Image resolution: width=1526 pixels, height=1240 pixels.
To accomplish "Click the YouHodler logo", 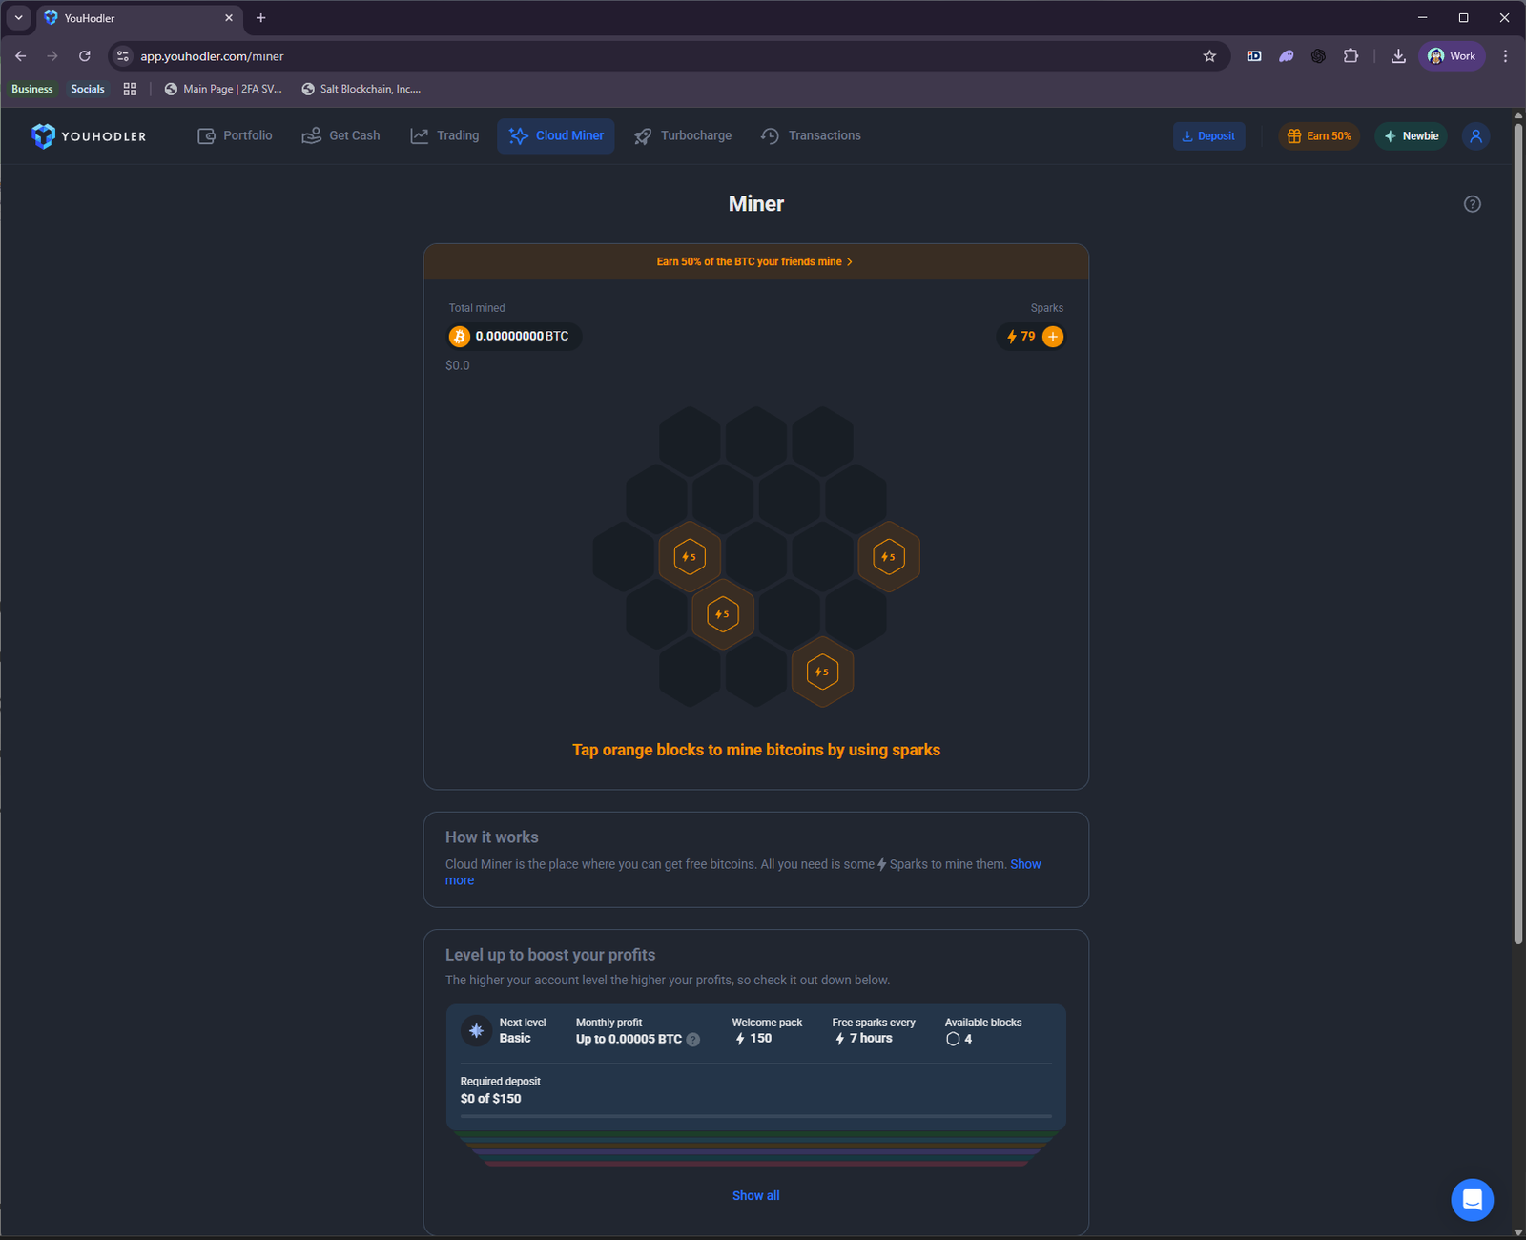I will [x=88, y=135].
